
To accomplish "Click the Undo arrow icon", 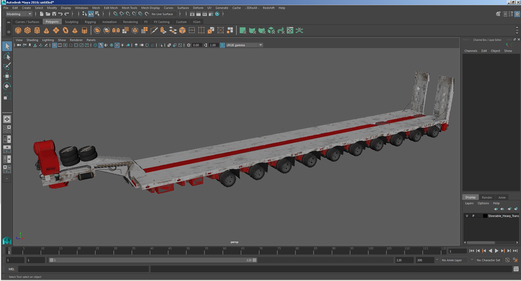I will (x=60, y=14).
